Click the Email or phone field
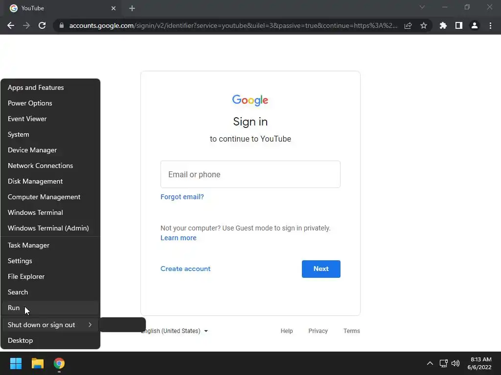This screenshot has width=501, height=375. pos(250,174)
